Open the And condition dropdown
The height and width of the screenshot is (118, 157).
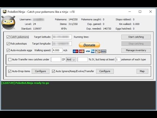click(71, 60)
